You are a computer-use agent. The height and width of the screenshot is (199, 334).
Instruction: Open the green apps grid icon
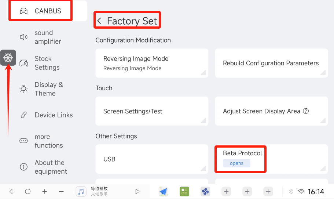[x=184, y=191]
